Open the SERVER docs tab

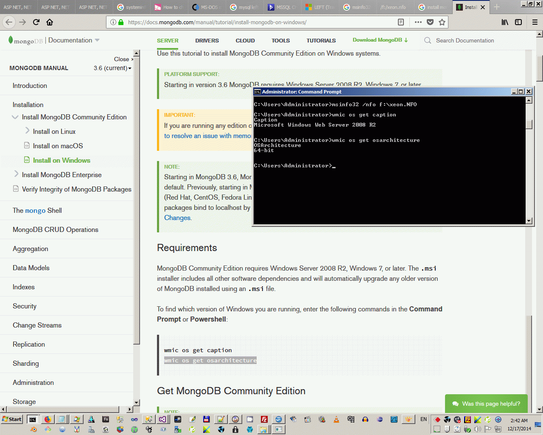pyautogui.click(x=168, y=41)
